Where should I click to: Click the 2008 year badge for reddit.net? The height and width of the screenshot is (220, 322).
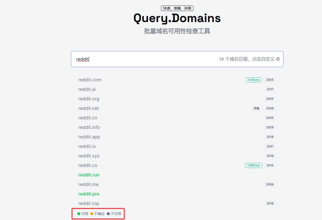pyautogui.click(x=270, y=108)
